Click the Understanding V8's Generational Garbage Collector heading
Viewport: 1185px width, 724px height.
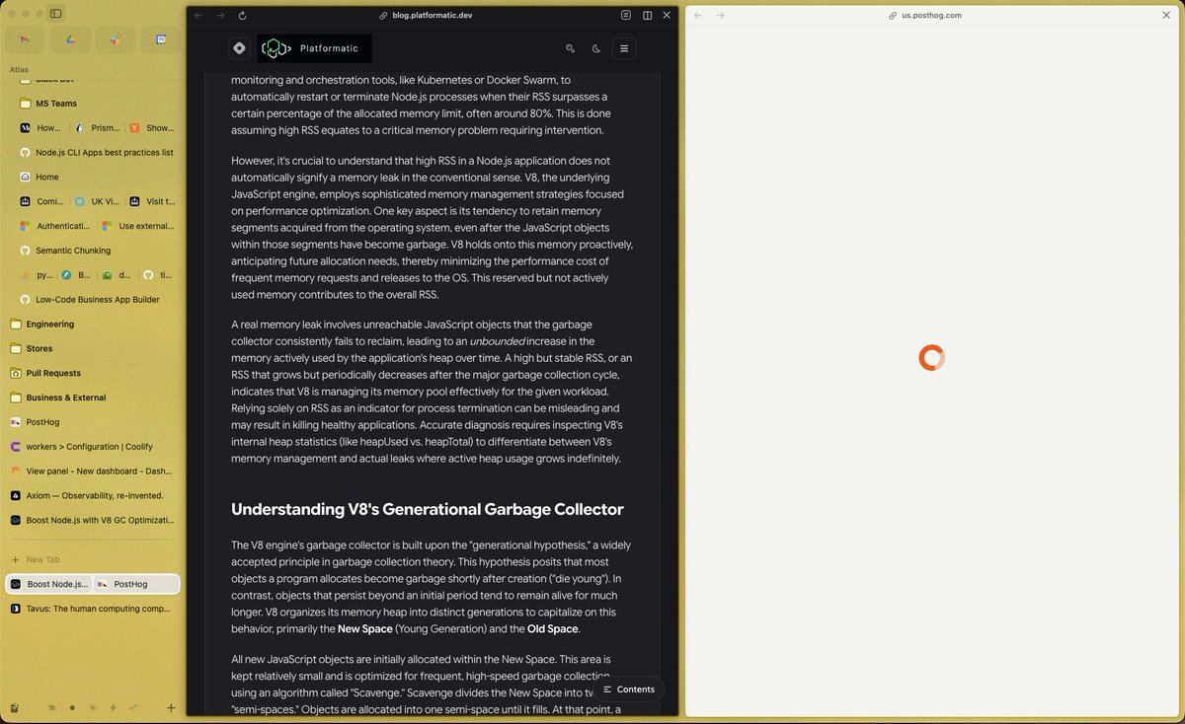[427, 509]
